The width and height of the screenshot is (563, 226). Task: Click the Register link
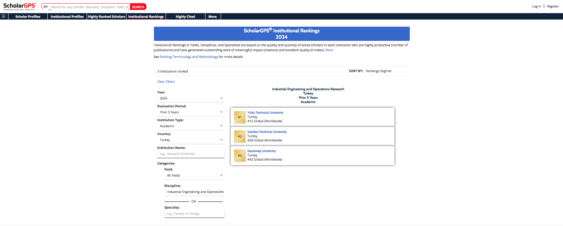pos(553,6)
